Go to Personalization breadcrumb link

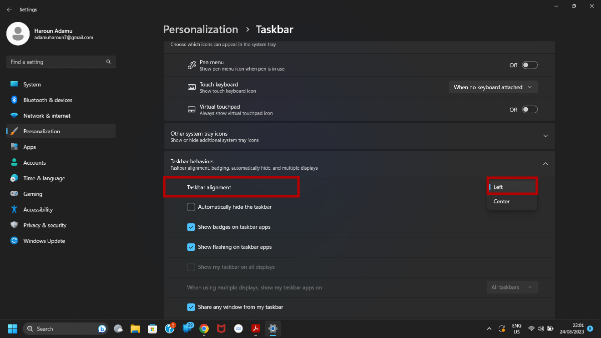click(x=200, y=30)
